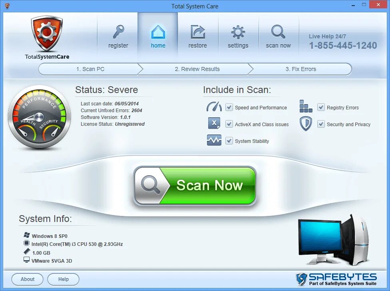This screenshot has height=291, width=390.
Task: Click the Live Help phone number 1-855-445-1240
Action: click(343, 46)
